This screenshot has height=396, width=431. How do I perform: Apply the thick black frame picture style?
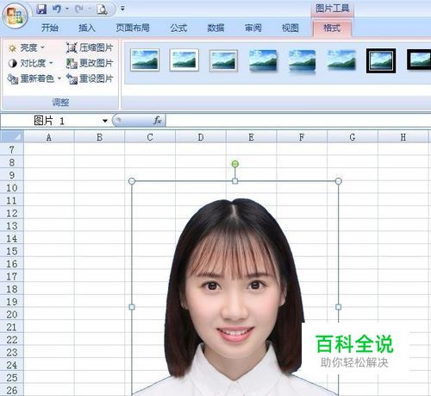tap(419, 60)
